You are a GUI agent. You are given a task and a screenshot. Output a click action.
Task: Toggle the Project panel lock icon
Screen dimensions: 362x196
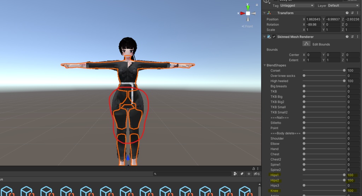(x=253, y=168)
